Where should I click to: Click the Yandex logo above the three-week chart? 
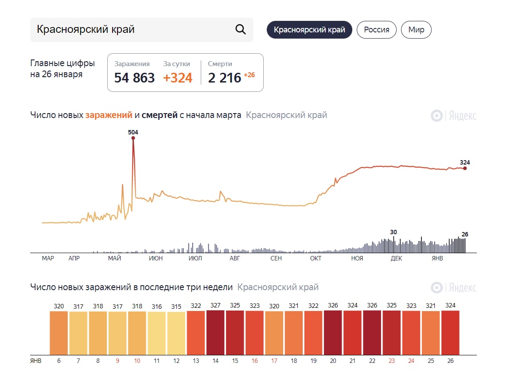point(454,287)
